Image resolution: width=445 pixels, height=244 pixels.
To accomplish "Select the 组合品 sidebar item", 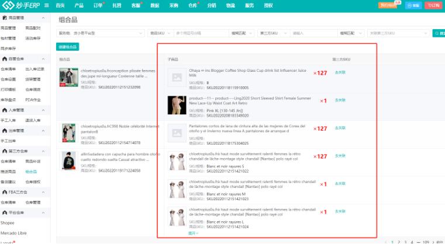I will (x=30, y=172).
